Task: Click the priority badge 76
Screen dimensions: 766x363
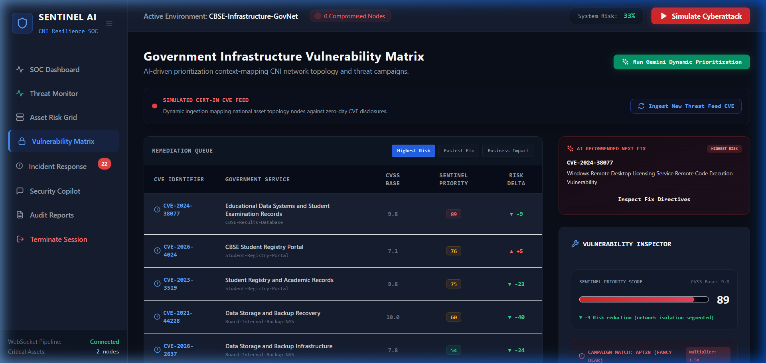Action: pos(454,251)
